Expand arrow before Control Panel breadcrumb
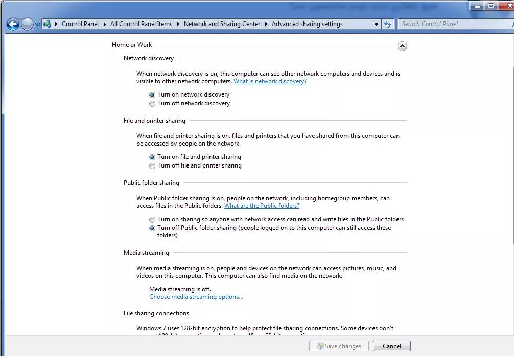Viewport: 514px width, 358px height. click(56, 24)
